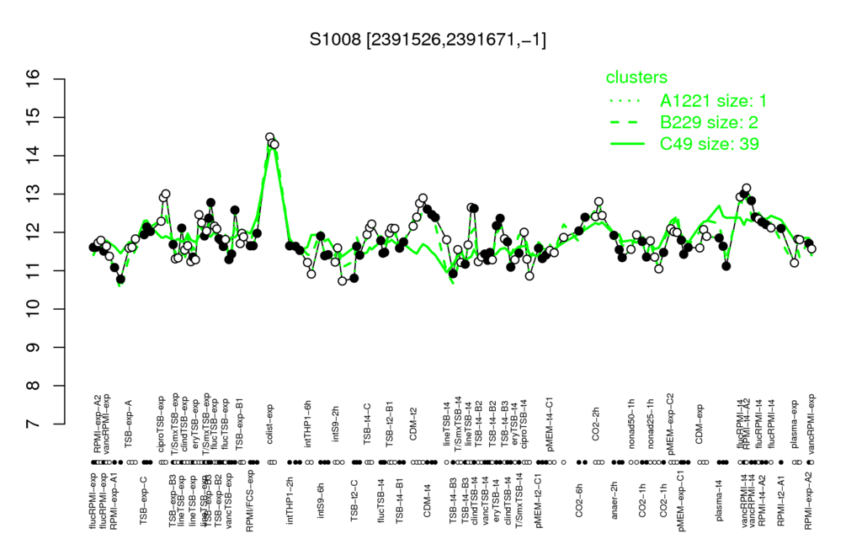Click y-axis tick label '9'
The height and width of the screenshot is (539, 862).
34,348
